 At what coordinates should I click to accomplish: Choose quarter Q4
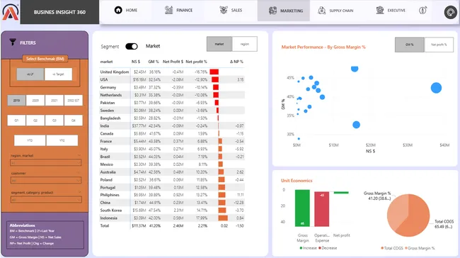[74, 120]
